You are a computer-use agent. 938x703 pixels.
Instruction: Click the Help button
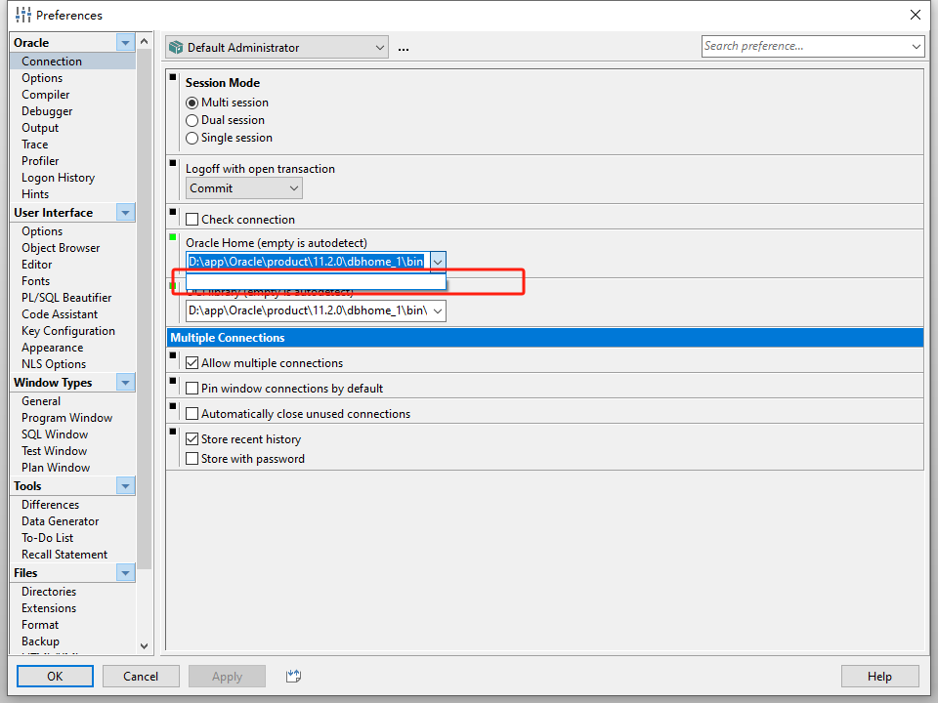[x=880, y=676]
